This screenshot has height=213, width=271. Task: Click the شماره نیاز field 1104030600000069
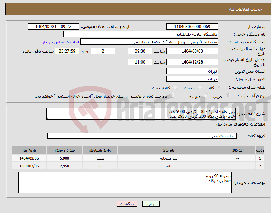pos(192,26)
